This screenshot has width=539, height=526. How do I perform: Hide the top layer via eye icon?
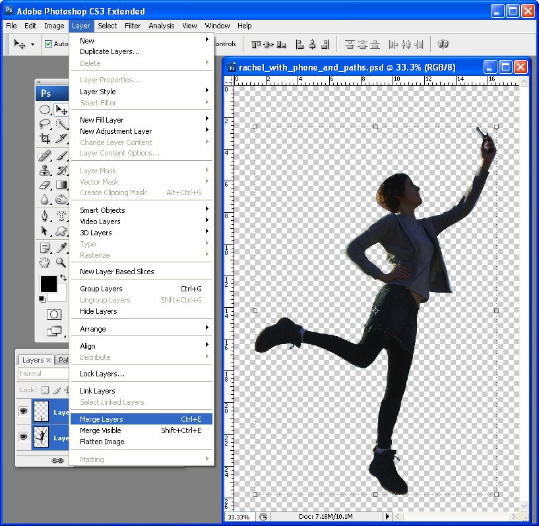23,411
